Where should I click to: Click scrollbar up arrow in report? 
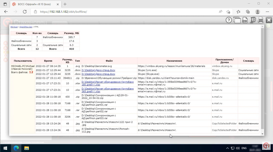262,27
